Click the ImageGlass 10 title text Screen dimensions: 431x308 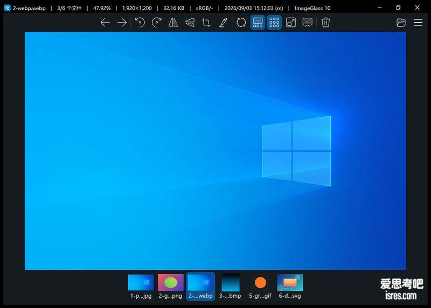click(x=312, y=8)
